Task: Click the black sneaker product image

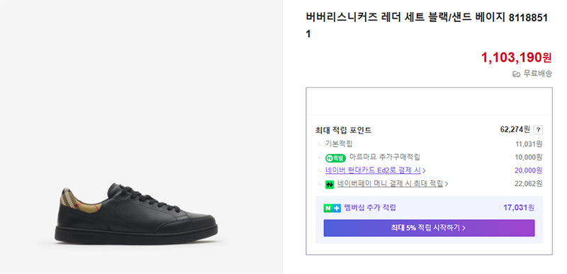Action: 136,214
